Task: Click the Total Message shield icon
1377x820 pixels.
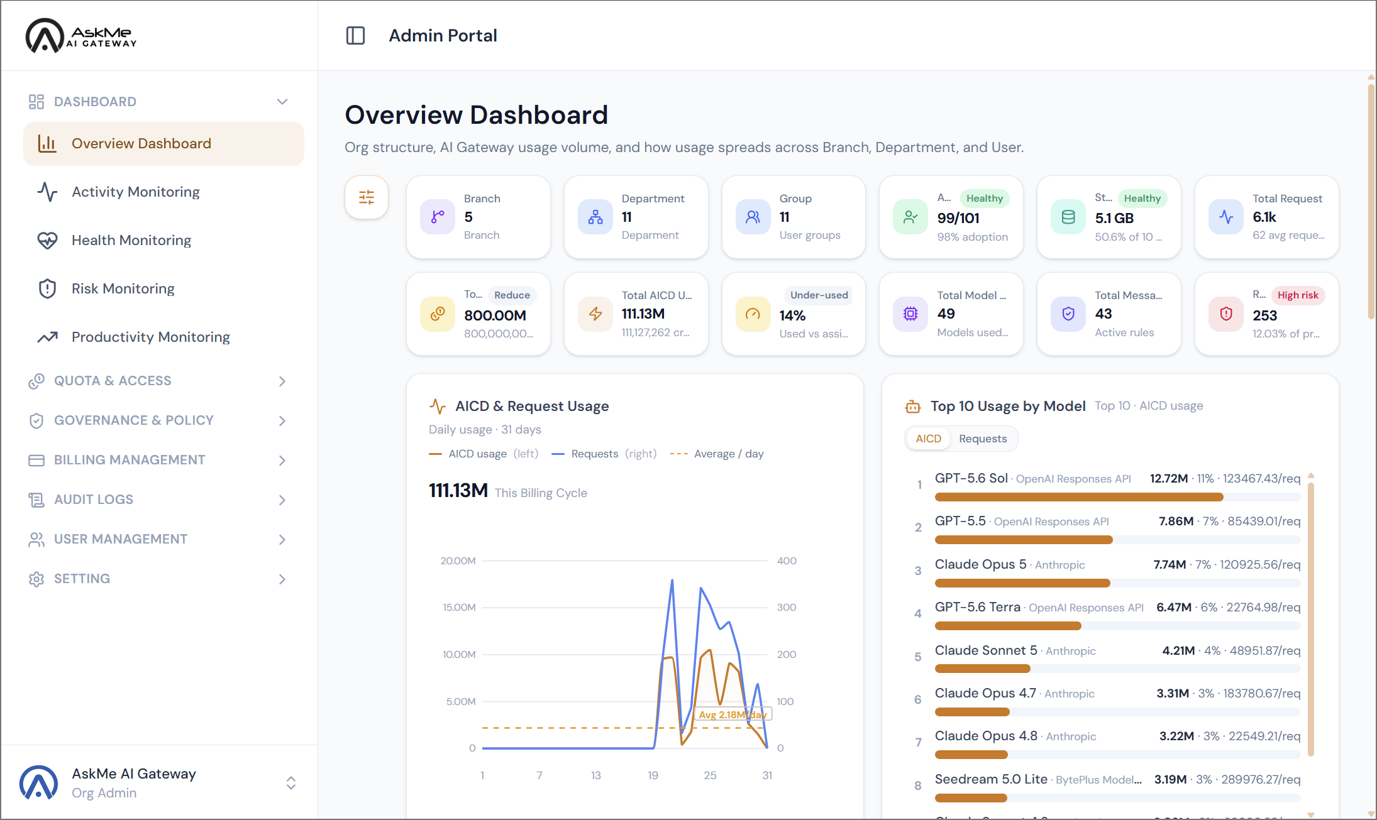Action: (1068, 314)
